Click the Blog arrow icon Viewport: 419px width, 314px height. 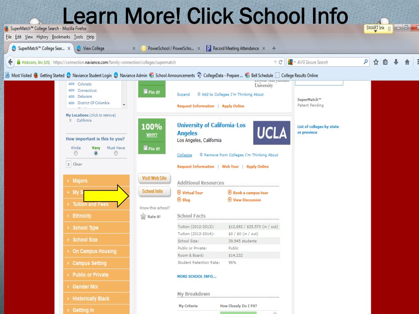[x=179, y=200]
